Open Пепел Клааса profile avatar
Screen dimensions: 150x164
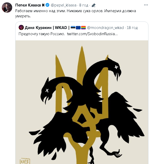point(7,8)
